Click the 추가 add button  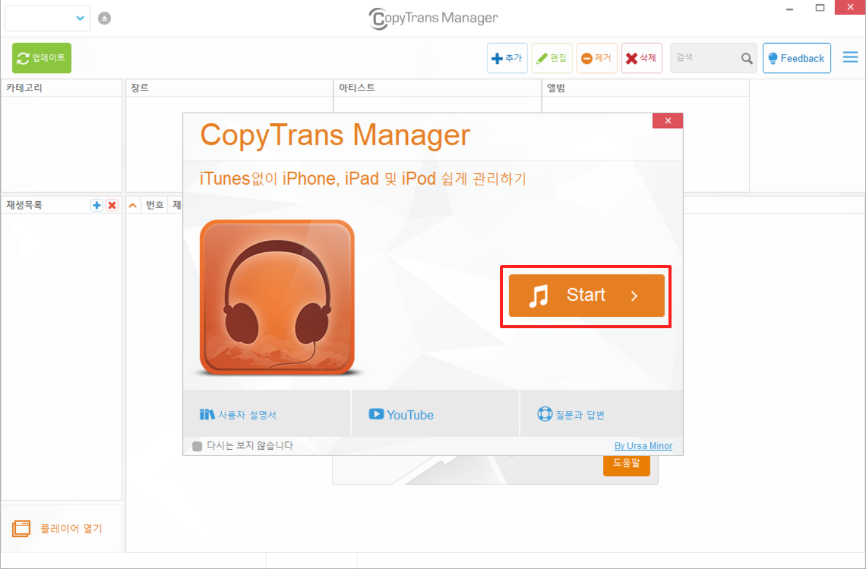(x=507, y=58)
